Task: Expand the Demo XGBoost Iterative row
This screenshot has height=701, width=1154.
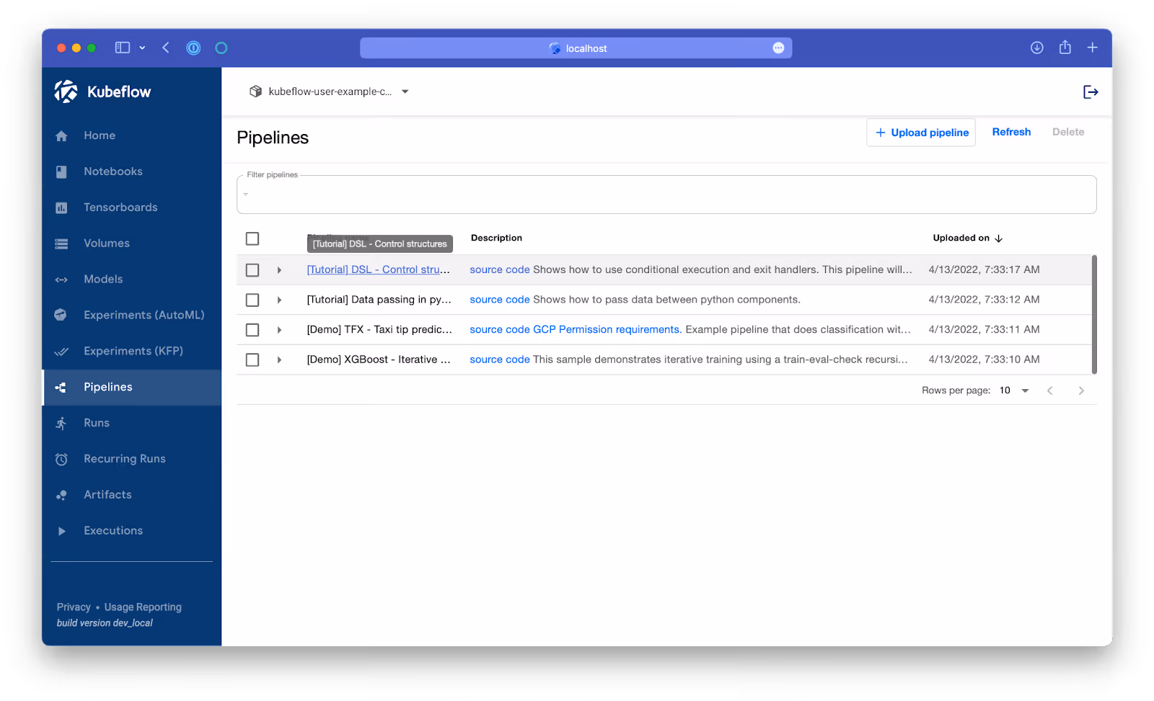Action: point(279,360)
